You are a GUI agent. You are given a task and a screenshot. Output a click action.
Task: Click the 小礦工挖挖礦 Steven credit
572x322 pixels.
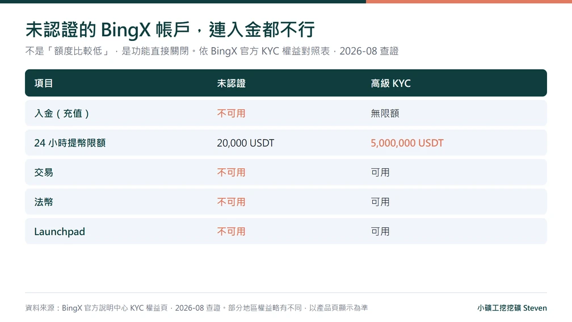coord(512,308)
